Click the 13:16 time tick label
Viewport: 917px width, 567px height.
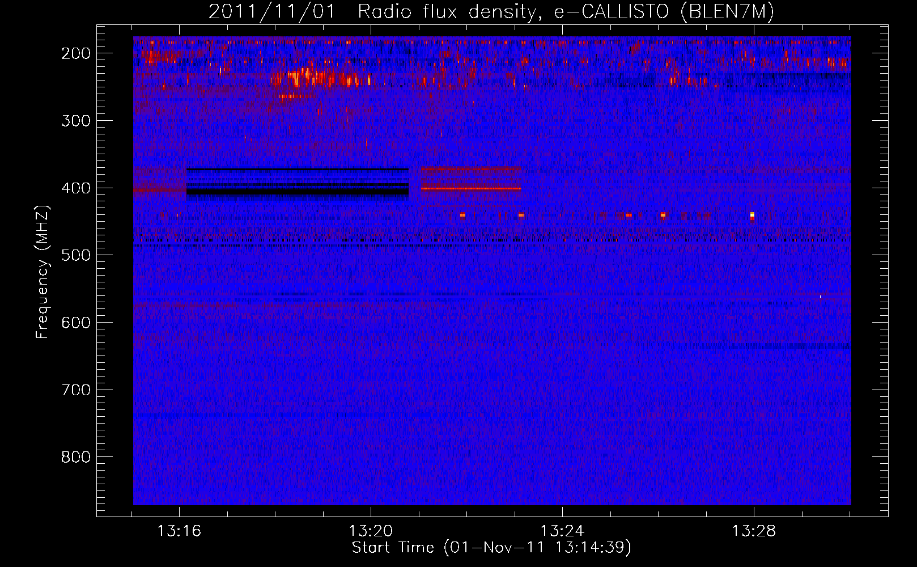(x=180, y=531)
